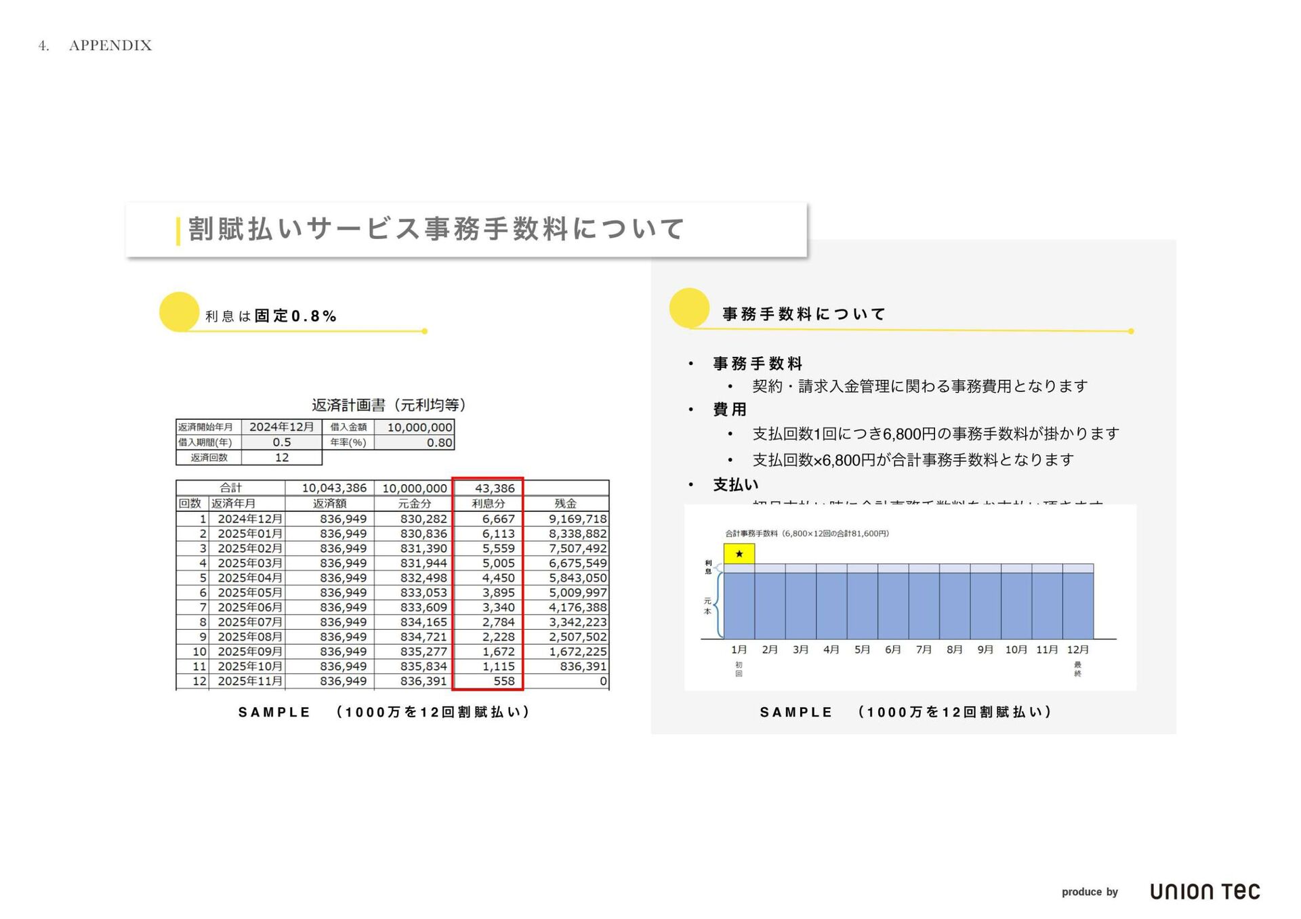Click the Union Tec logo
The height and width of the screenshot is (919, 1301).
click(1204, 891)
